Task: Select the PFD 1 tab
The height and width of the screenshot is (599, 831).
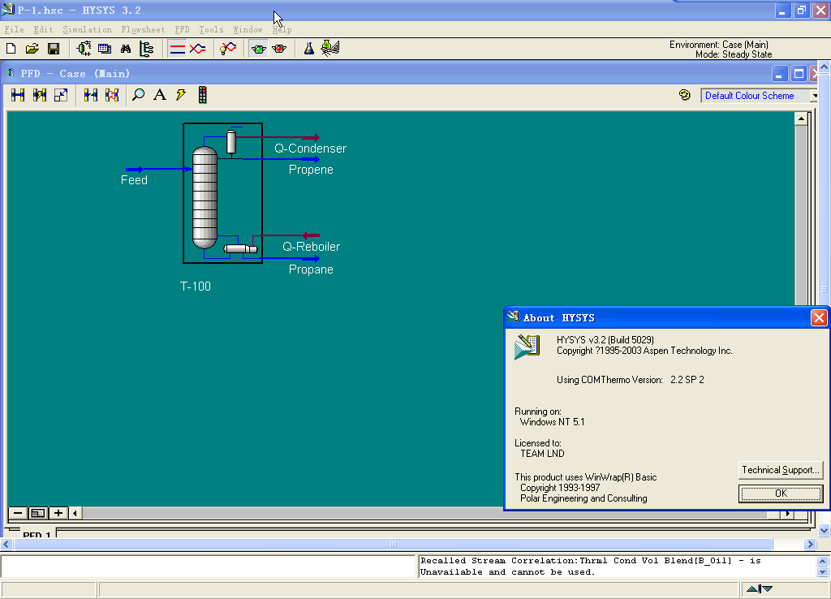Action: pyautogui.click(x=37, y=534)
